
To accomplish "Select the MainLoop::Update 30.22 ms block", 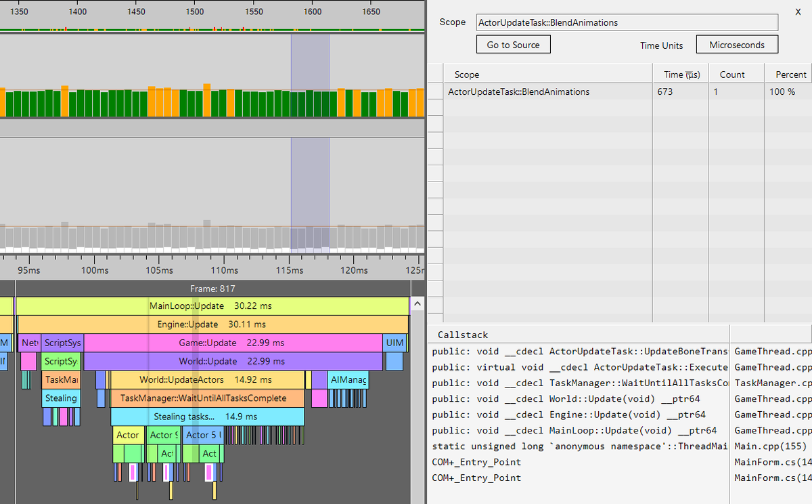I will click(212, 306).
